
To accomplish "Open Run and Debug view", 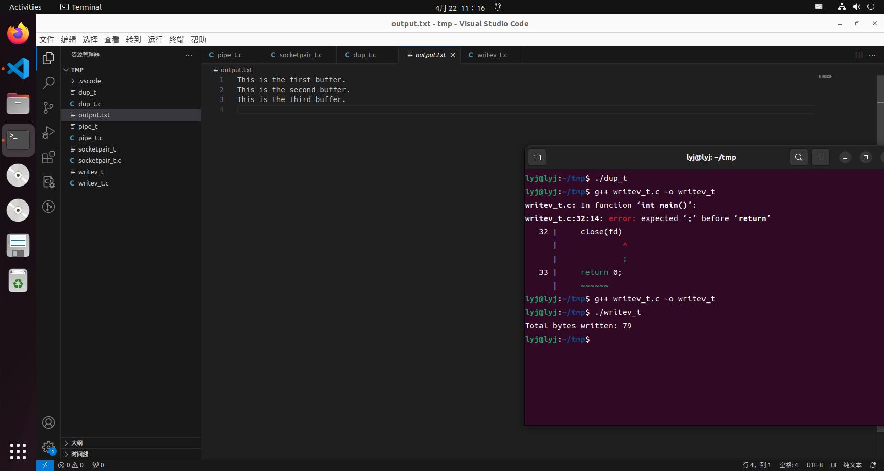I will (48, 132).
